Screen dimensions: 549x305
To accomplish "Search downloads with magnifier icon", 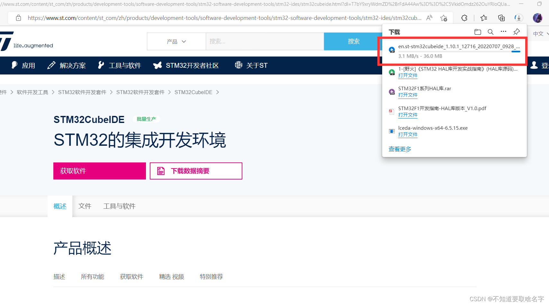I will click(x=491, y=32).
